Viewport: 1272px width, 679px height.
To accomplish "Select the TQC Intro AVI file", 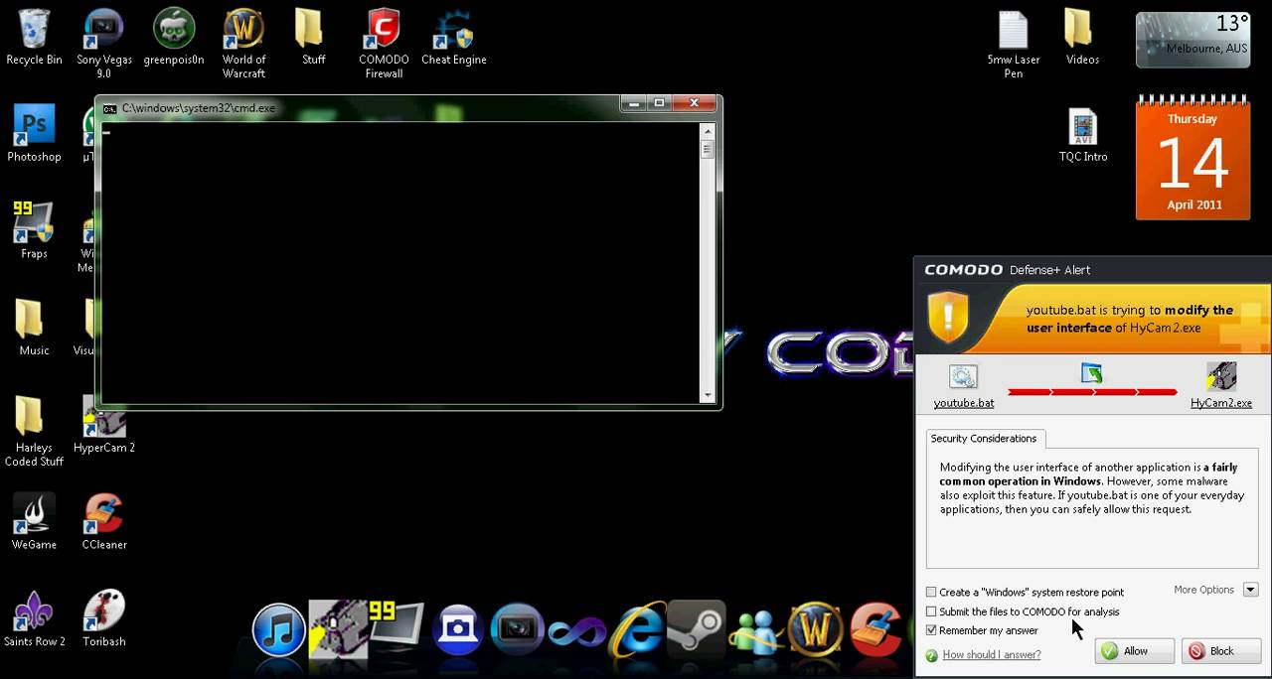I will pyautogui.click(x=1082, y=134).
